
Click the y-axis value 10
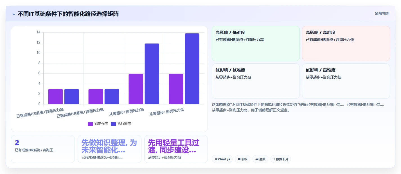pos(38,53)
